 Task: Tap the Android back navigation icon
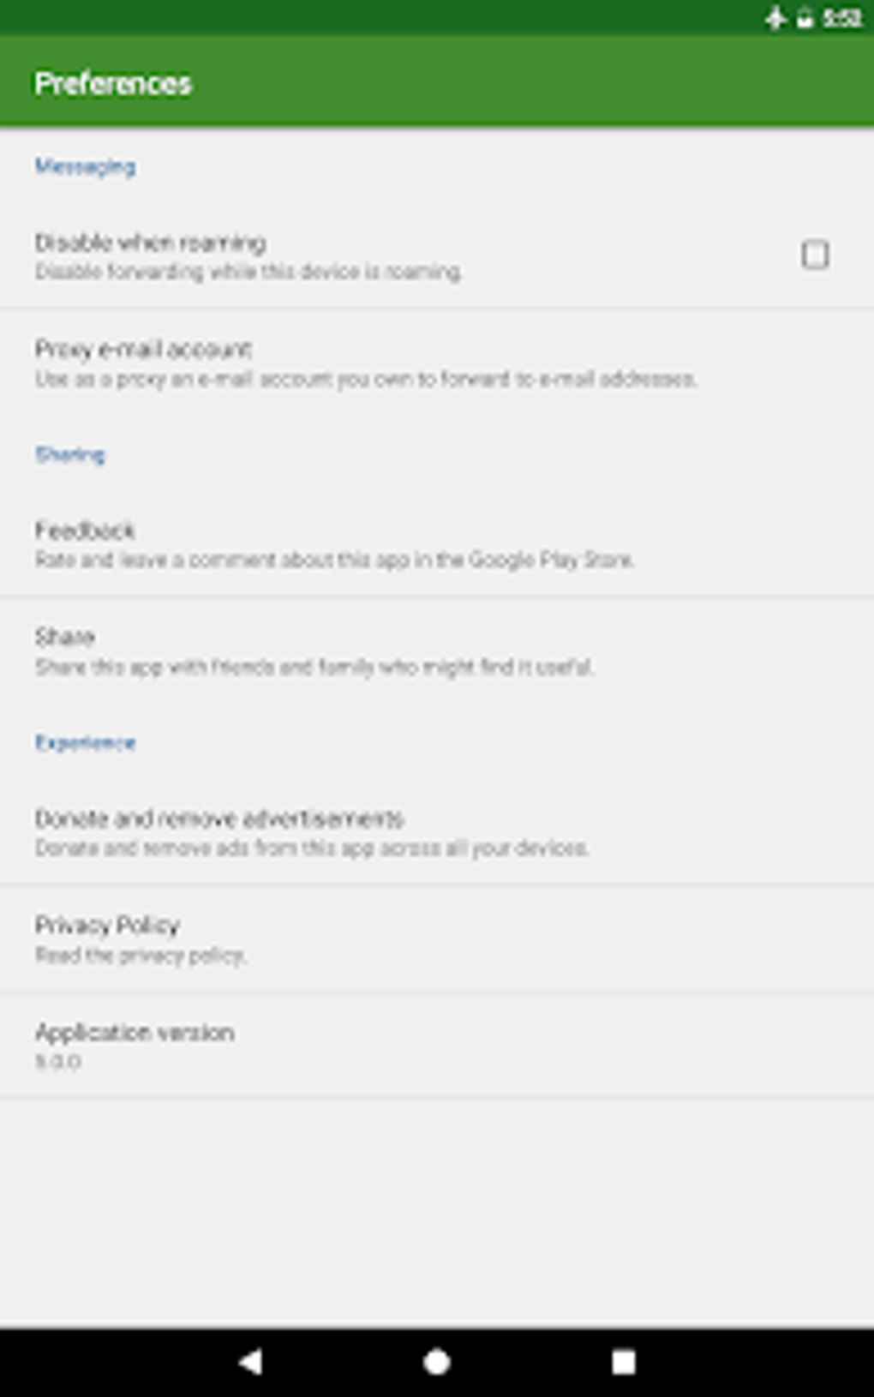coord(250,1361)
